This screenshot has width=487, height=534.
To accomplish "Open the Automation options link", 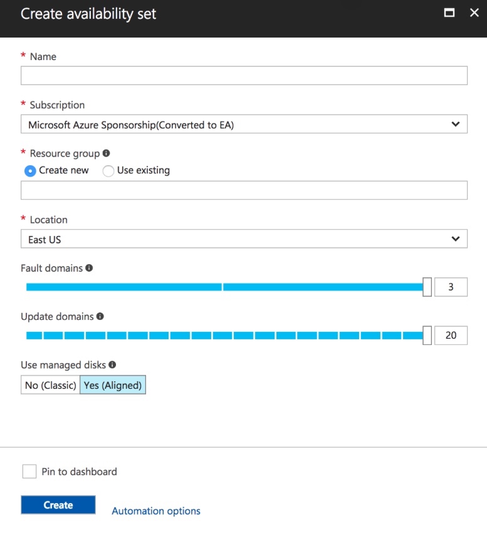I will [156, 511].
